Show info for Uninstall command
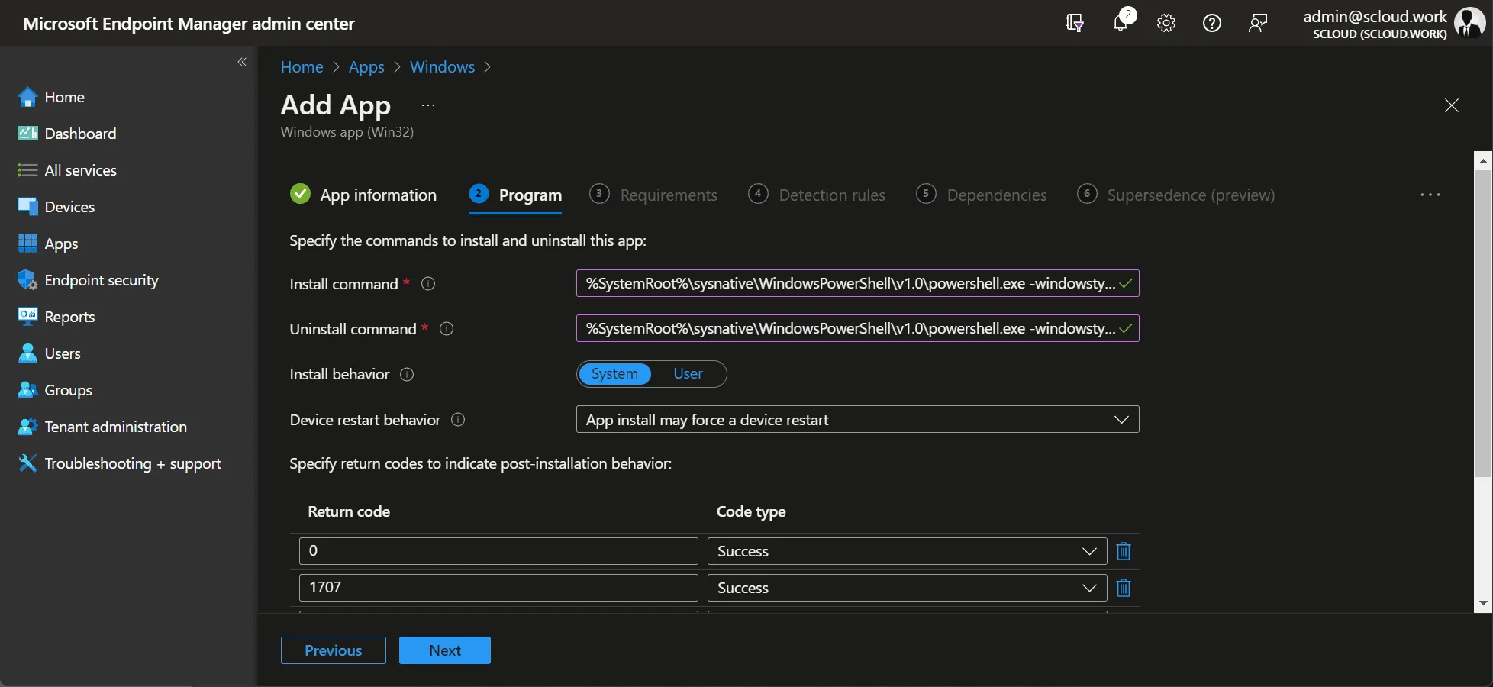This screenshot has width=1493, height=687. pyautogui.click(x=447, y=329)
